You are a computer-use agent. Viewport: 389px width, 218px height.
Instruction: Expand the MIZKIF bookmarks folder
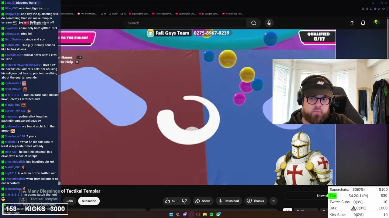(113, 14)
